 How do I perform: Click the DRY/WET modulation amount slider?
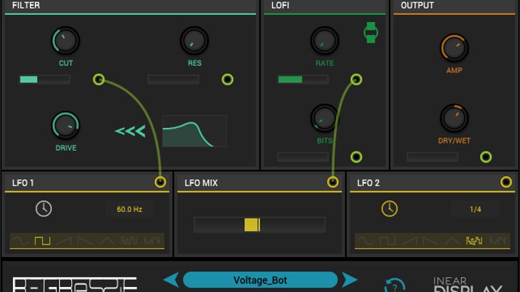tap(432, 157)
